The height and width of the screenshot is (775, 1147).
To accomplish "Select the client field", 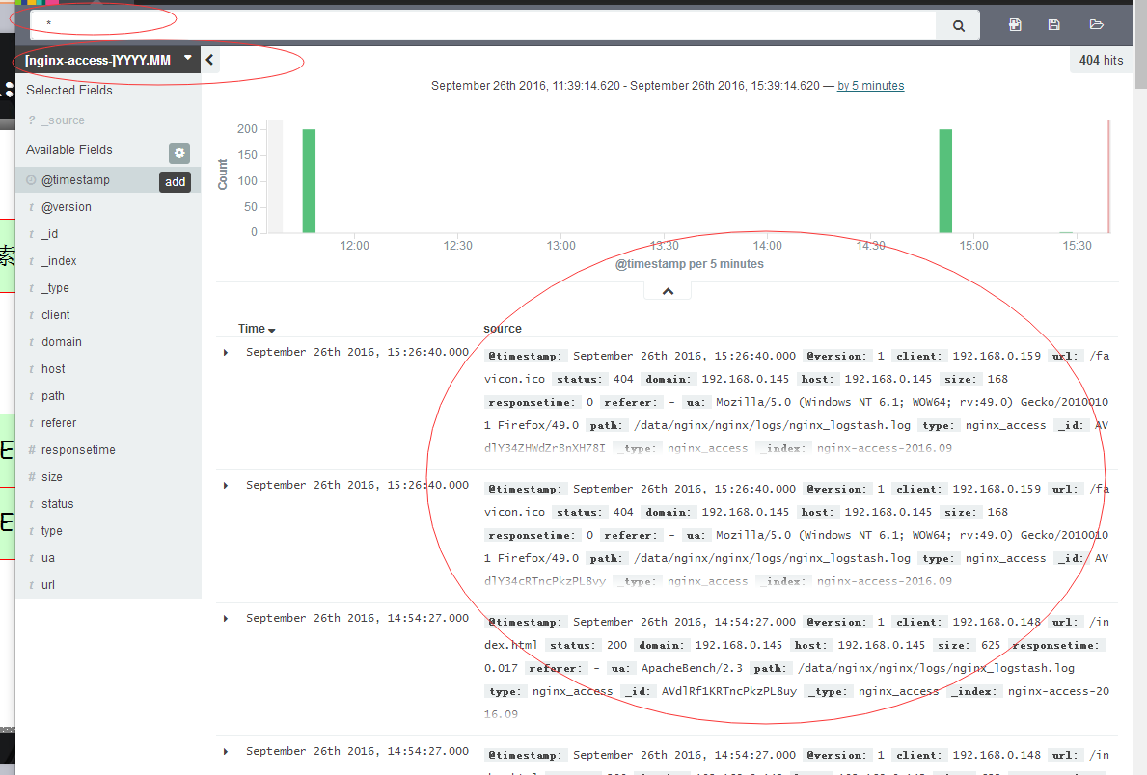I will pyautogui.click(x=56, y=315).
